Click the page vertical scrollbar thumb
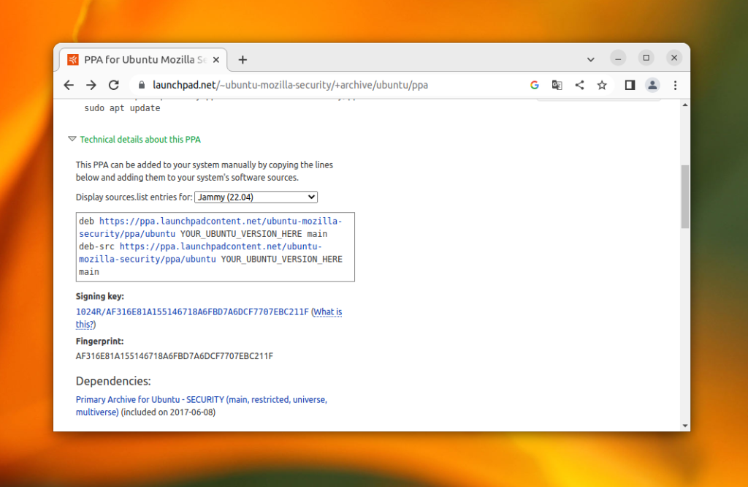The width and height of the screenshot is (748, 487). tap(685, 197)
